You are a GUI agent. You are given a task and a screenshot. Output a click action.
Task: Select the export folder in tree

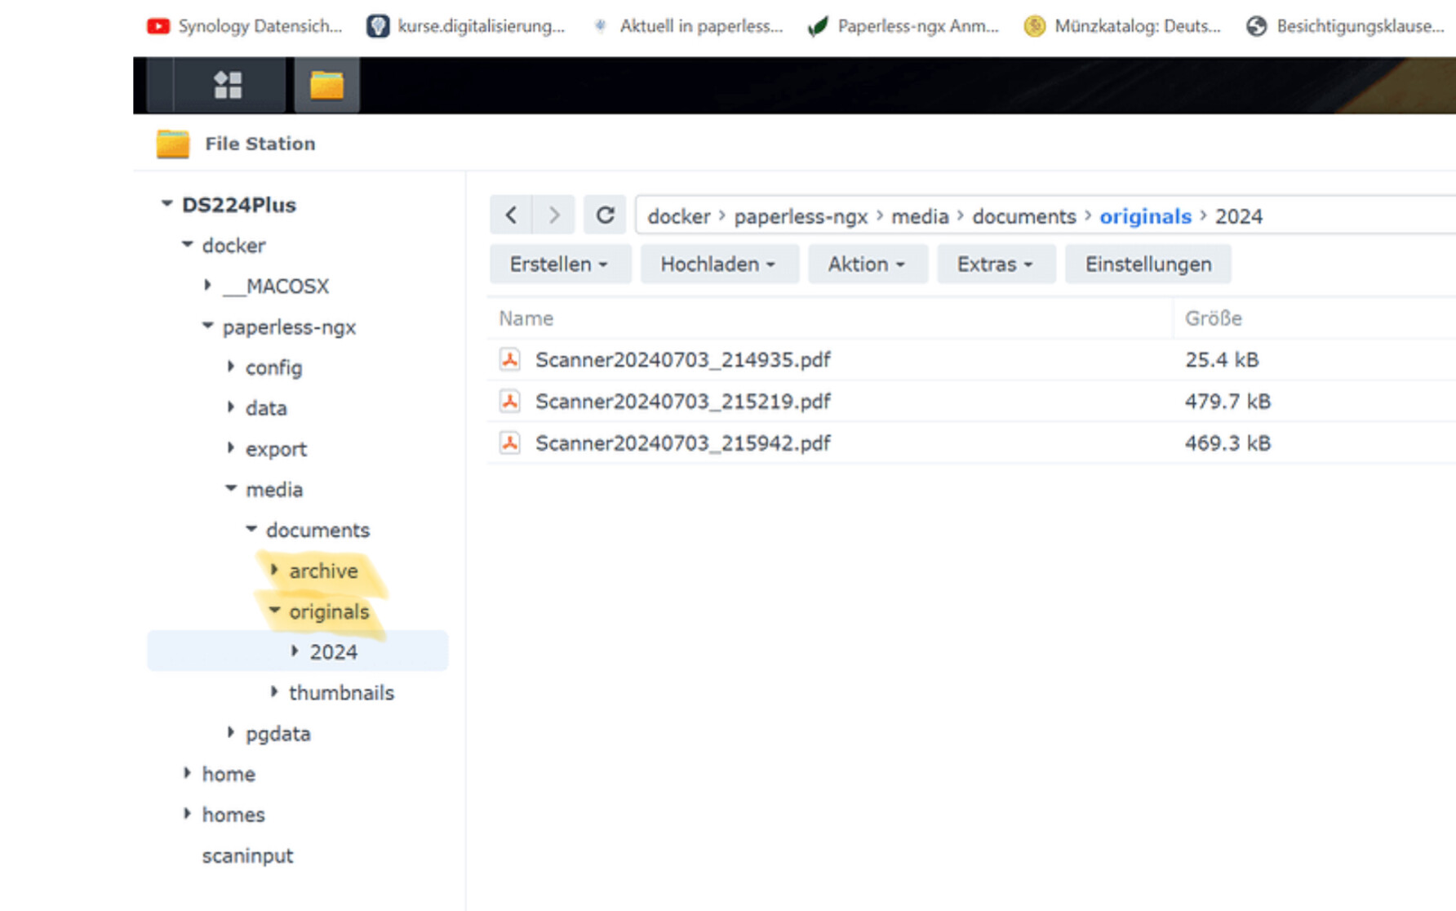point(276,449)
